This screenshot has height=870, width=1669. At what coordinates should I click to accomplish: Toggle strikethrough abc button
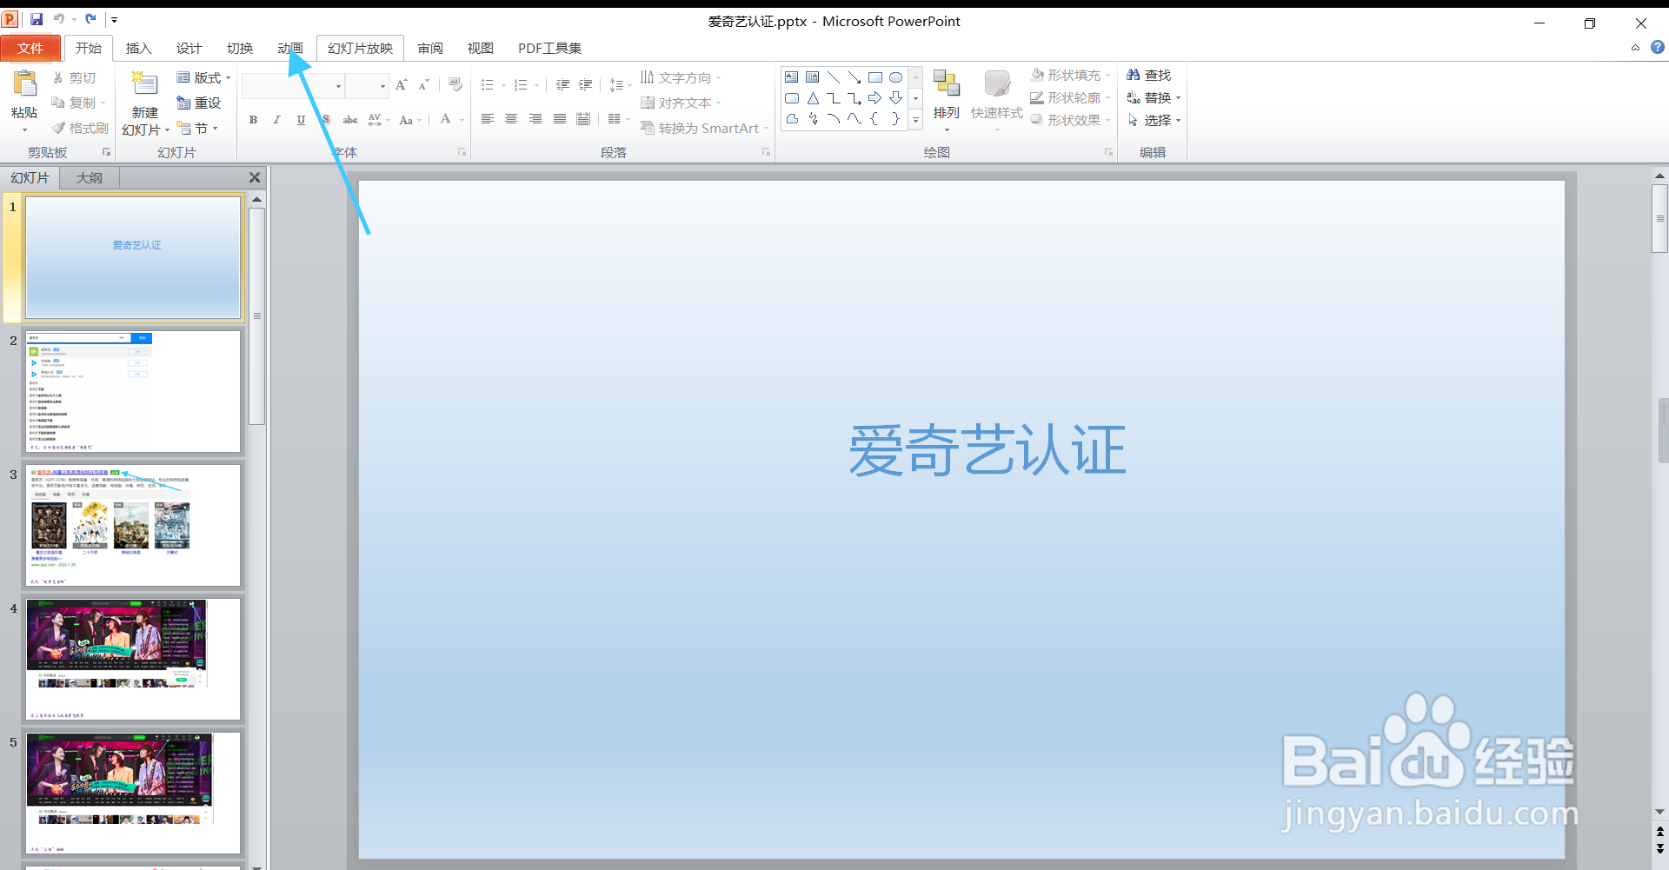pyautogui.click(x=349, y=120)
